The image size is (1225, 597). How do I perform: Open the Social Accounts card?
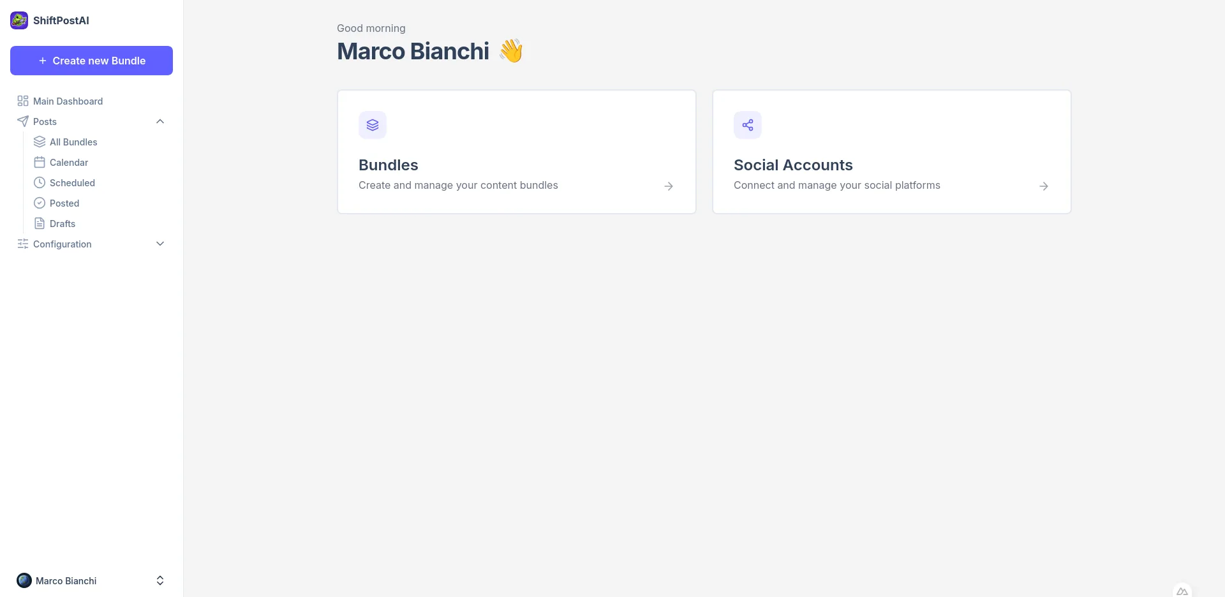[x=891, y=152]
